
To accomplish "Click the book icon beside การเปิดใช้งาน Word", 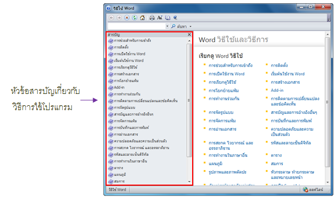I will [110, 54].
